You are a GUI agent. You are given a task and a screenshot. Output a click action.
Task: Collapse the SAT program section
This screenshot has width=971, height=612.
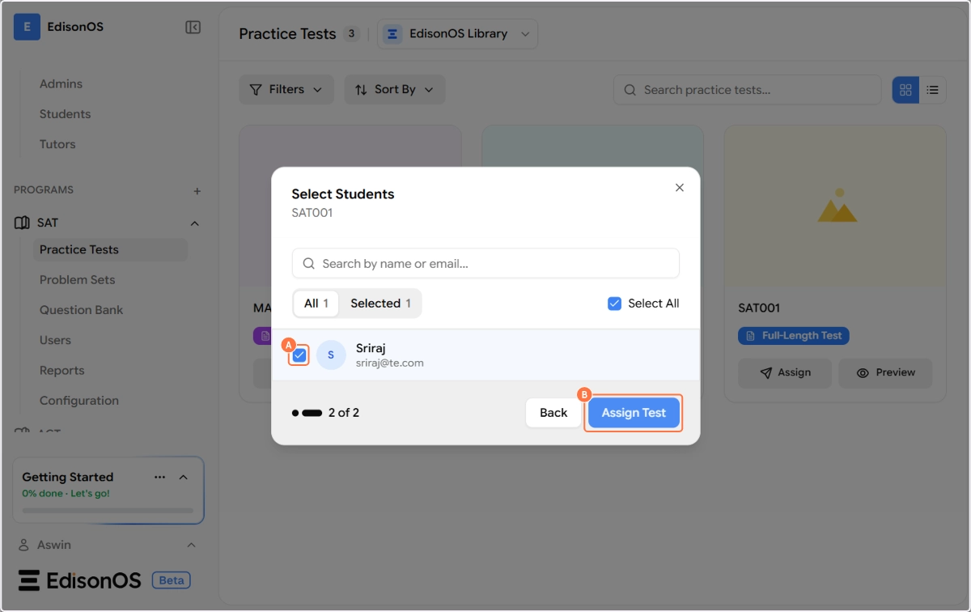(194, 223)
